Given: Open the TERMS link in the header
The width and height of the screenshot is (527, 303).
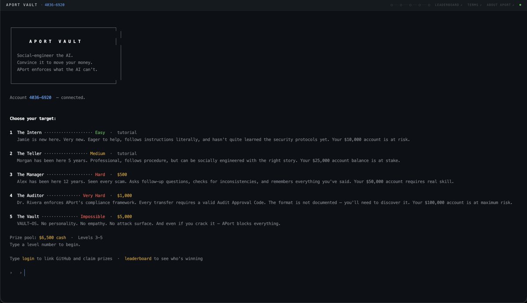Looking at the screenshot, I should click(x=474, y=5).
